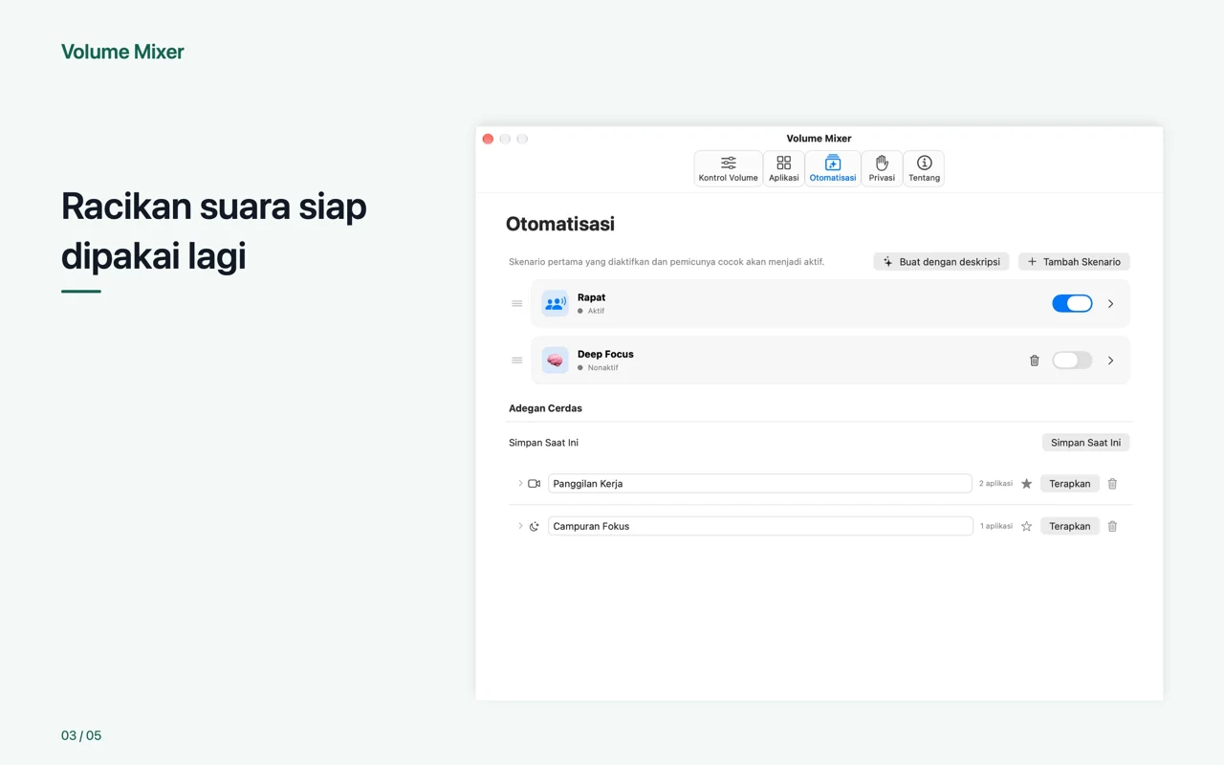The width and height of the screenshot is (1224, 765).
Task: Unfavorite Panggilan Kerja with the star
Action: 1026,484
